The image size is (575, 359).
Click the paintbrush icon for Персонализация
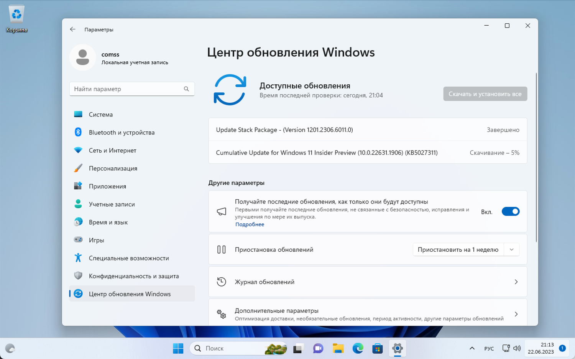click(78, 168)
